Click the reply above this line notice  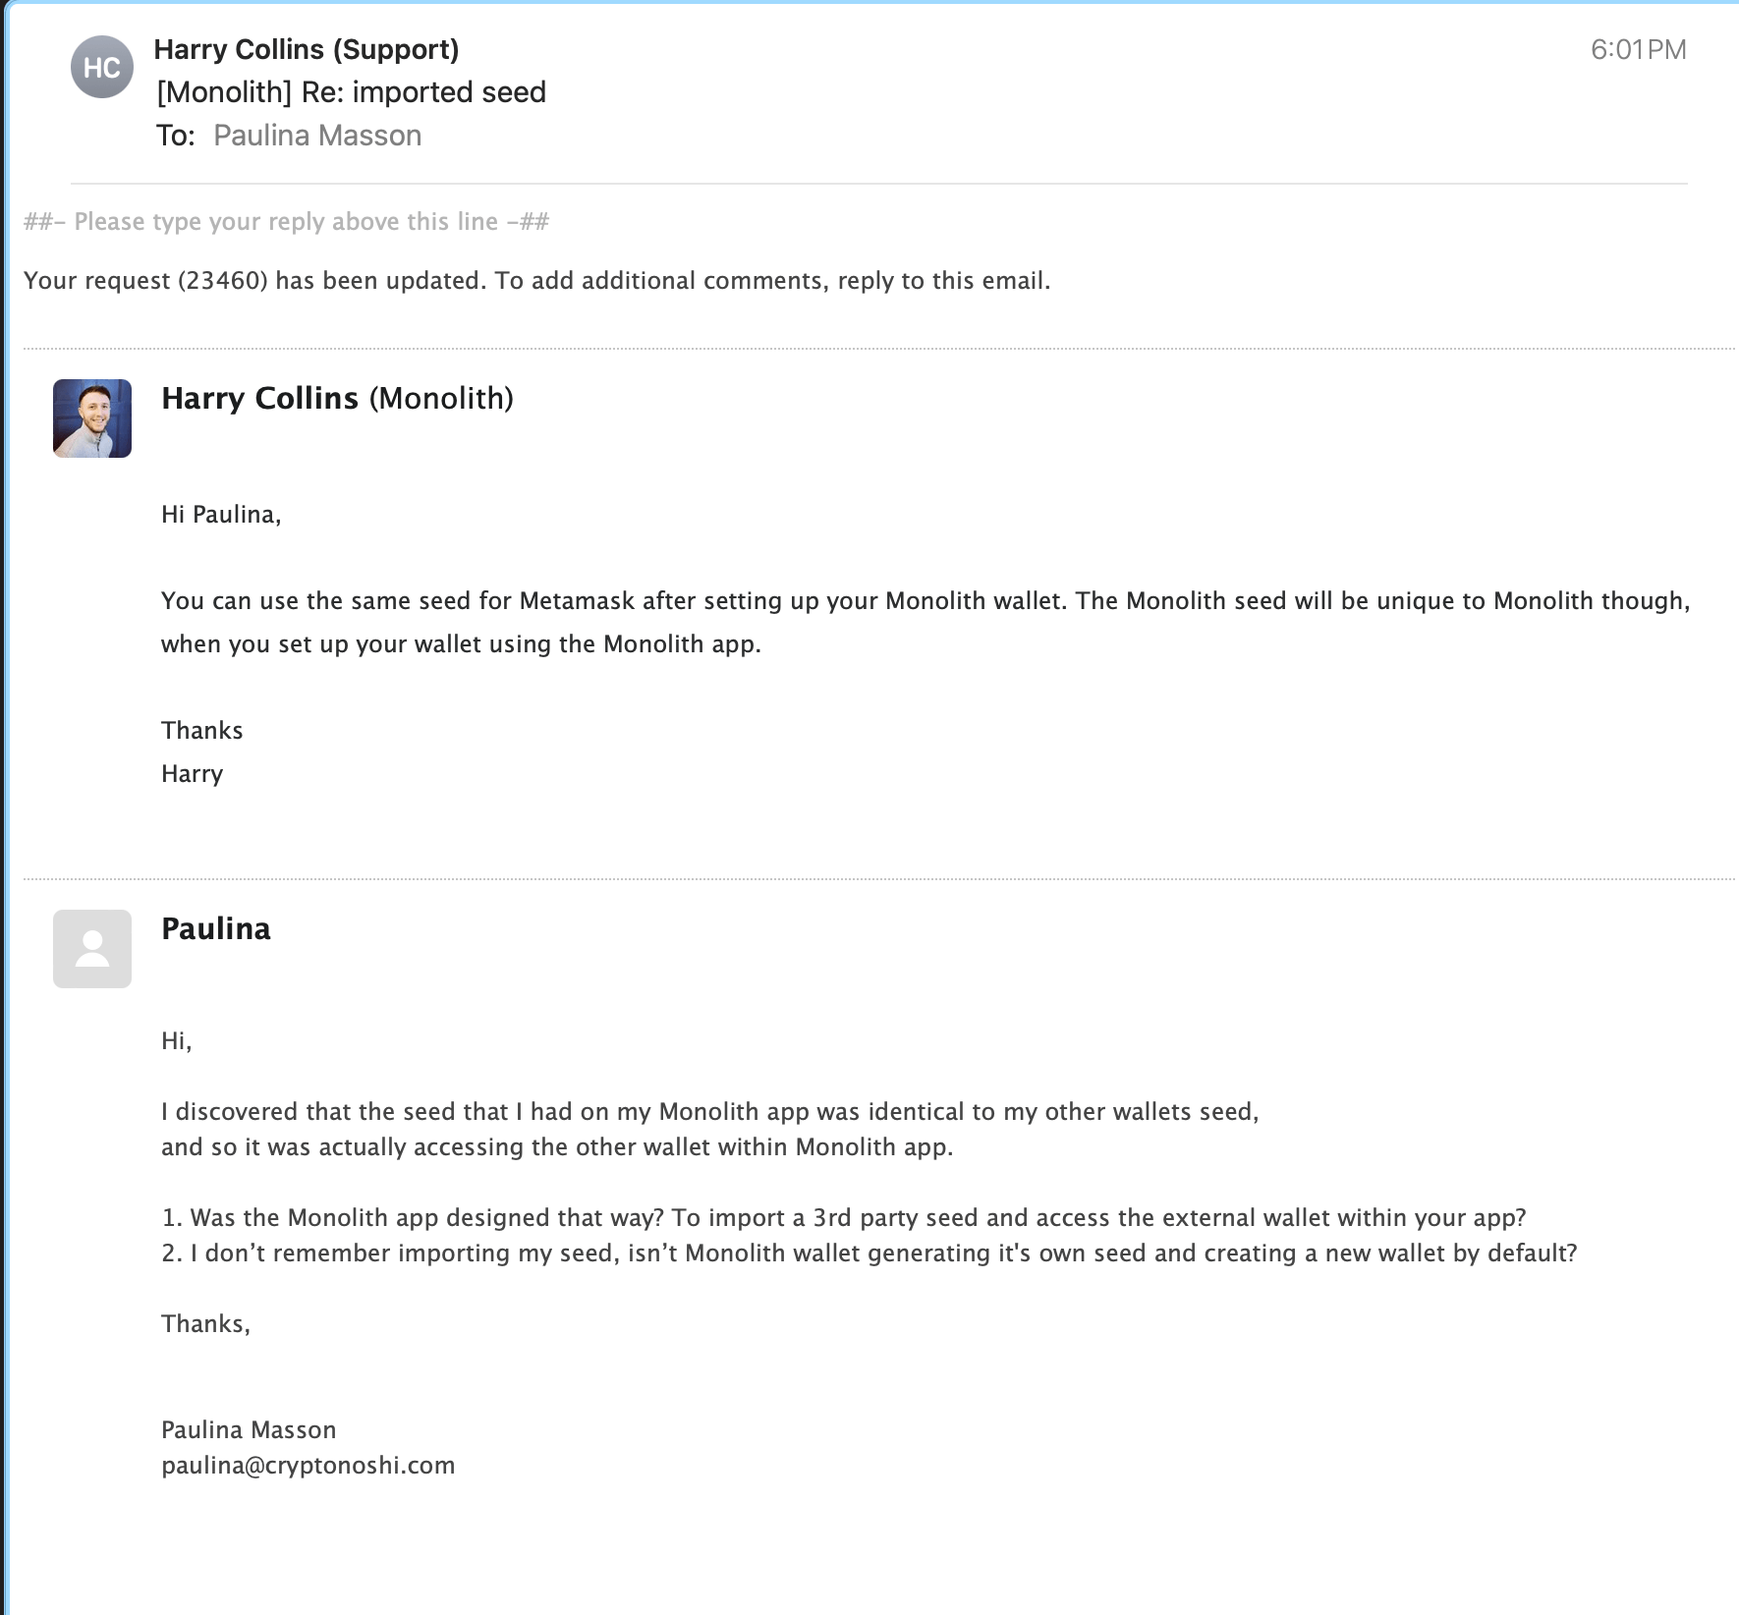pos(286,222)
